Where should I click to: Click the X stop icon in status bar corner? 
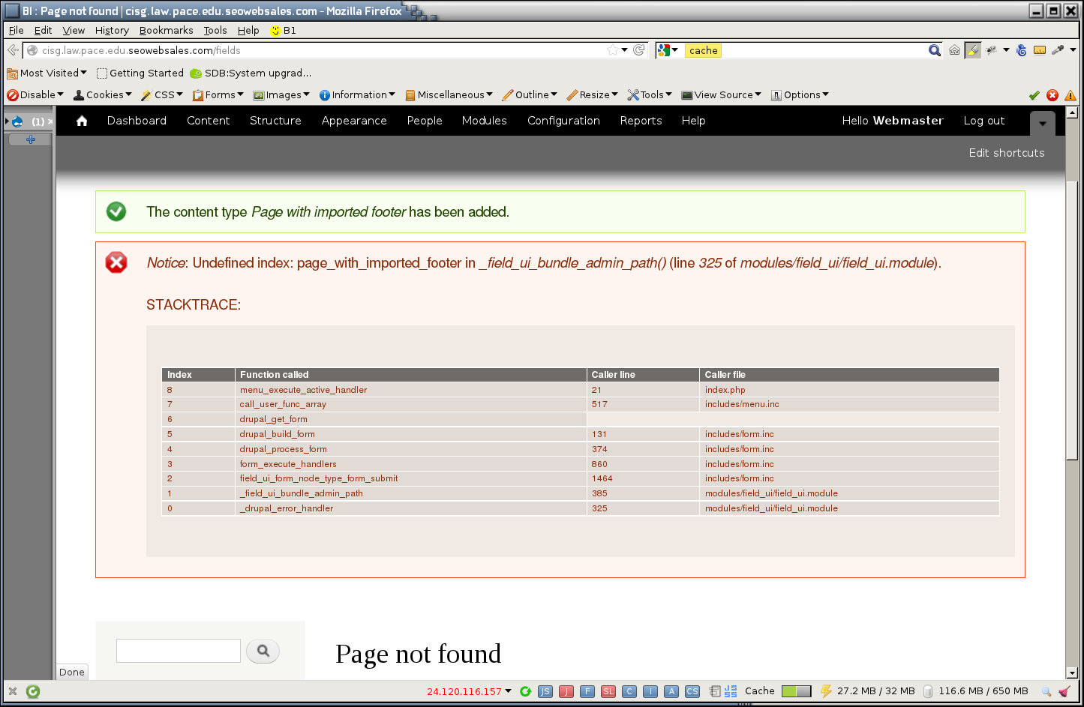pyautogui.click(x=13, y=691)
